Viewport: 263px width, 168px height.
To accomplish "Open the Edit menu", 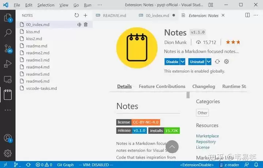I will pos(29,5).
